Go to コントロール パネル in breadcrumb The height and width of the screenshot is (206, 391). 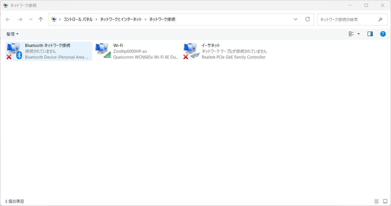click(x=78, y=20)
